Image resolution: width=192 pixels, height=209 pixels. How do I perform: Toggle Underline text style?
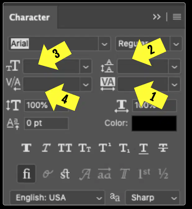(x=144, y=149)
